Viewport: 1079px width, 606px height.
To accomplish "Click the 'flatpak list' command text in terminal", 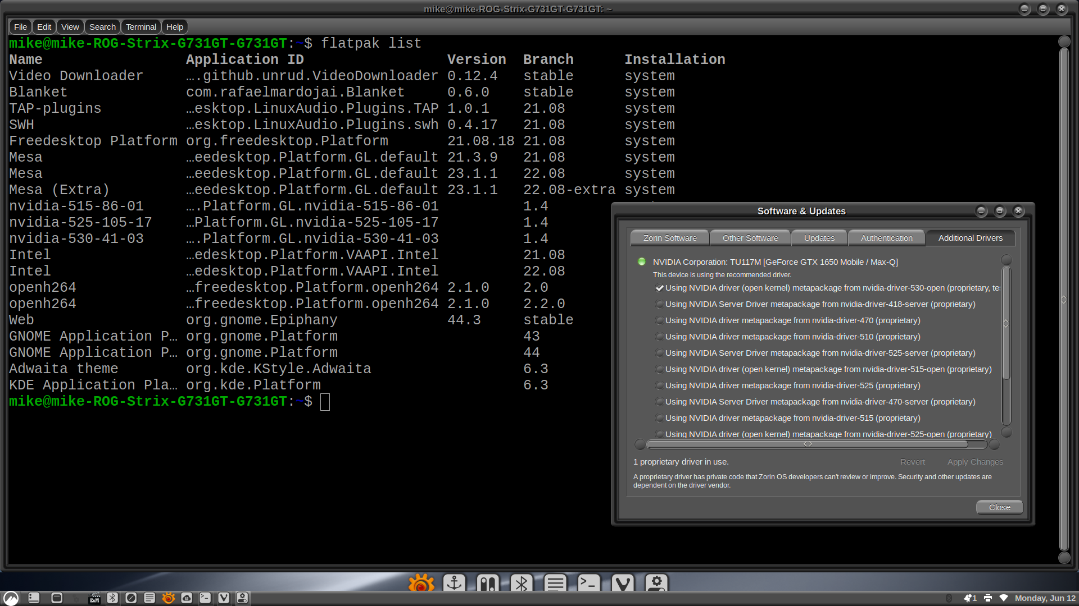I will point(371,43).
